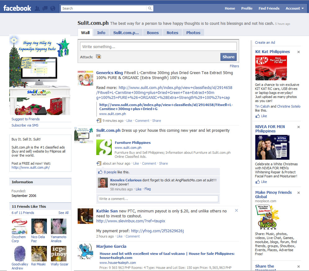Flag Knowles Celarious comment
Viewport: 309px width, 271px height.
pos(148,189)
